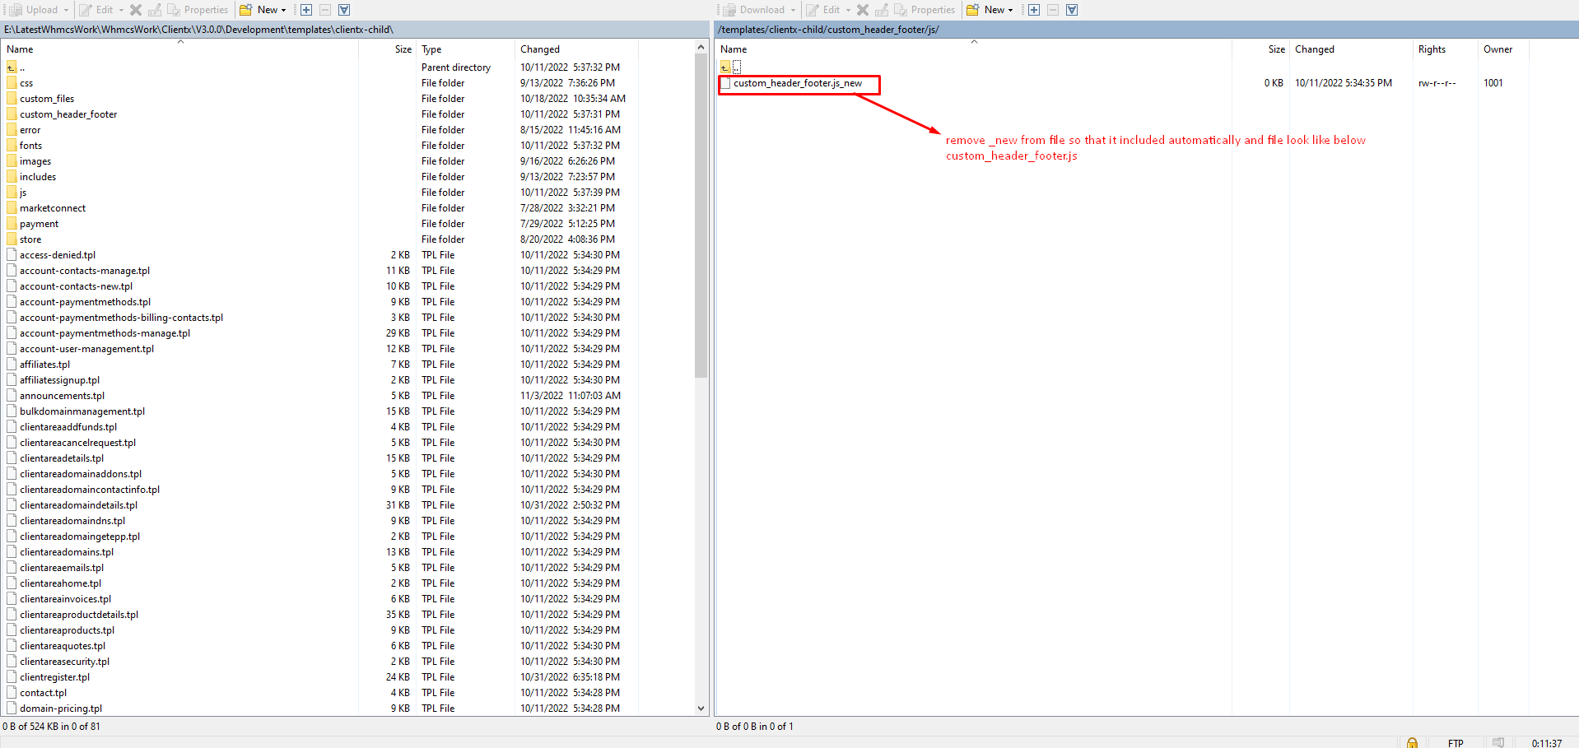The width and height of the screenshot is (1579, 748).
Task: Expand the Upload dropdown arrow
Action: [67, 10]
